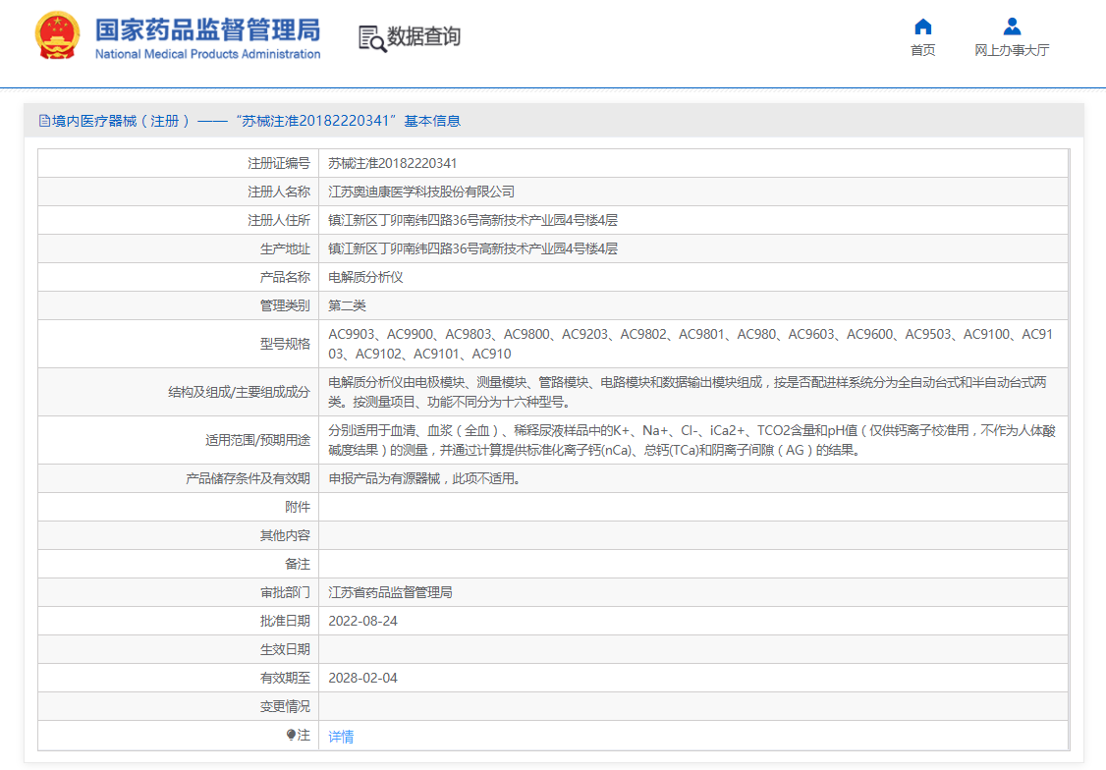Select the registrant name 江苏奥迪康医学科技股份有限公司
Image resolution: width=1106 pixels, height=770 pixels.
tap(421, 192)
